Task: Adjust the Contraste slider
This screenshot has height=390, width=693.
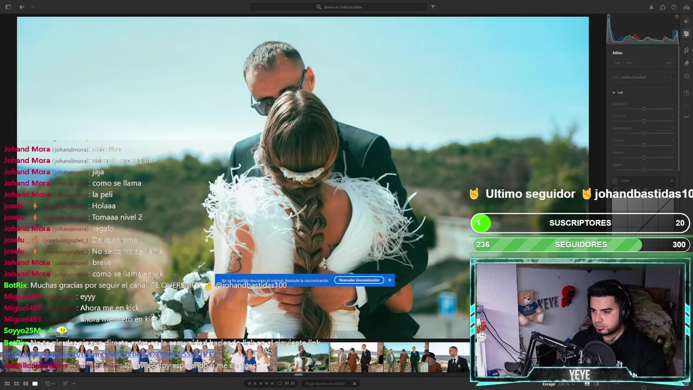Action: click(x=644, y=121)
